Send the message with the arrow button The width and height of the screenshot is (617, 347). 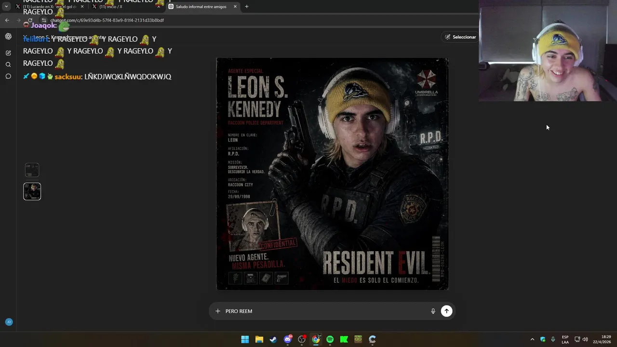[x=447, y=311]
